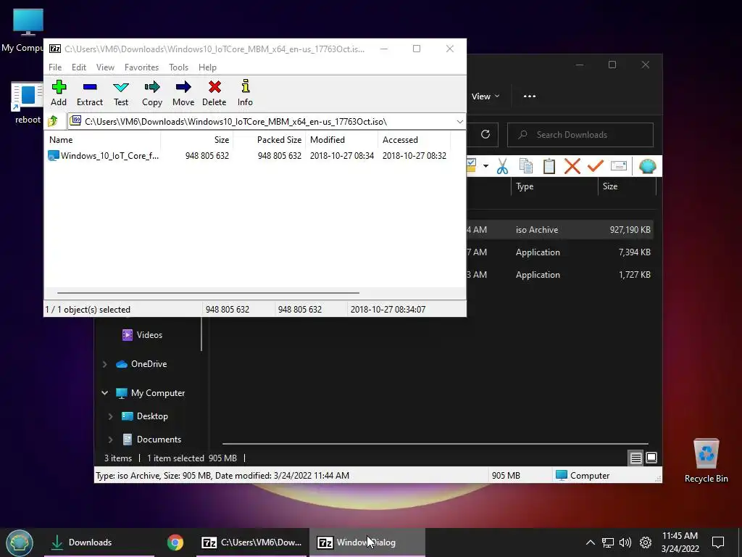742x557 pixels.
Task: Sort by the Name column header
Action: coord(103,140)
